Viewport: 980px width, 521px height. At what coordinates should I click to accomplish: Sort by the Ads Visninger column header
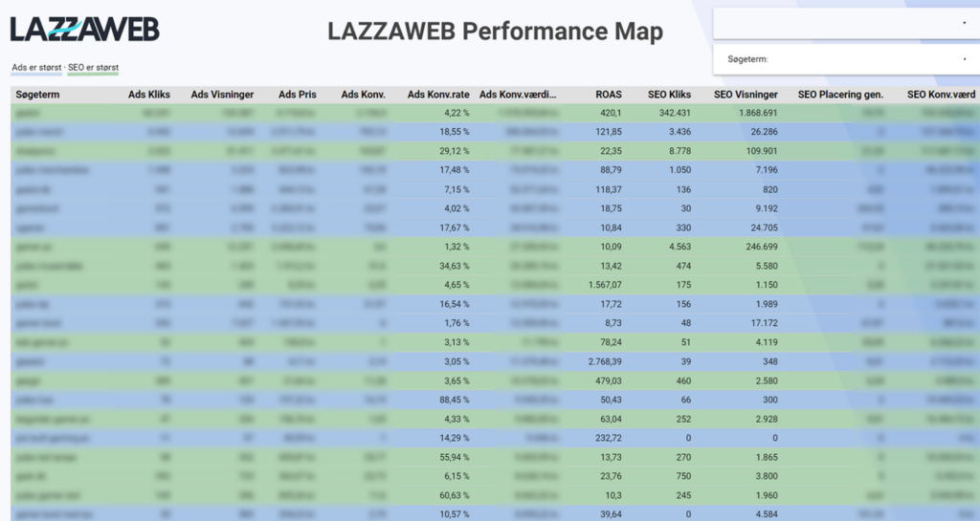222,95
